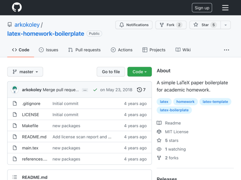Click arkokoley's avatar in the commit bar
This screenshot has height=180, width=241.
15,90
